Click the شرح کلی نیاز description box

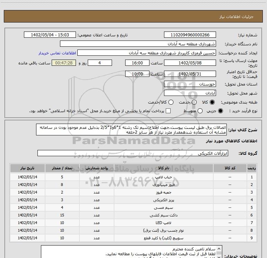(131, 130)
